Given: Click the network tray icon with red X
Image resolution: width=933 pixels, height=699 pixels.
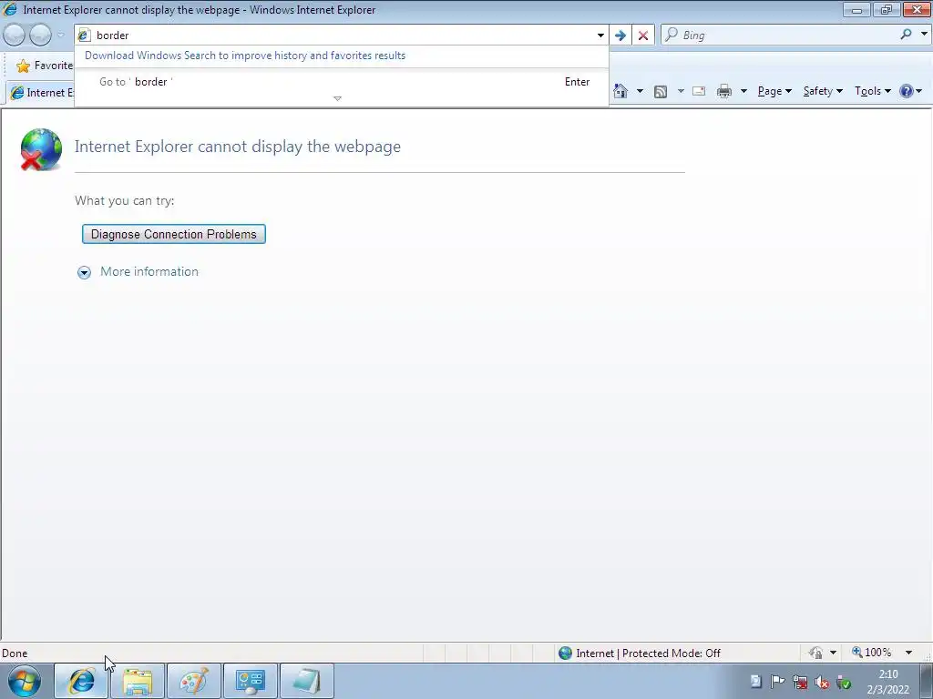Looking at the screenshot, I should [800, 682].
